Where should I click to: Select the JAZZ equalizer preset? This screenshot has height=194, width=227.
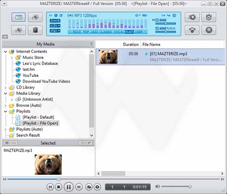(94, 32)
